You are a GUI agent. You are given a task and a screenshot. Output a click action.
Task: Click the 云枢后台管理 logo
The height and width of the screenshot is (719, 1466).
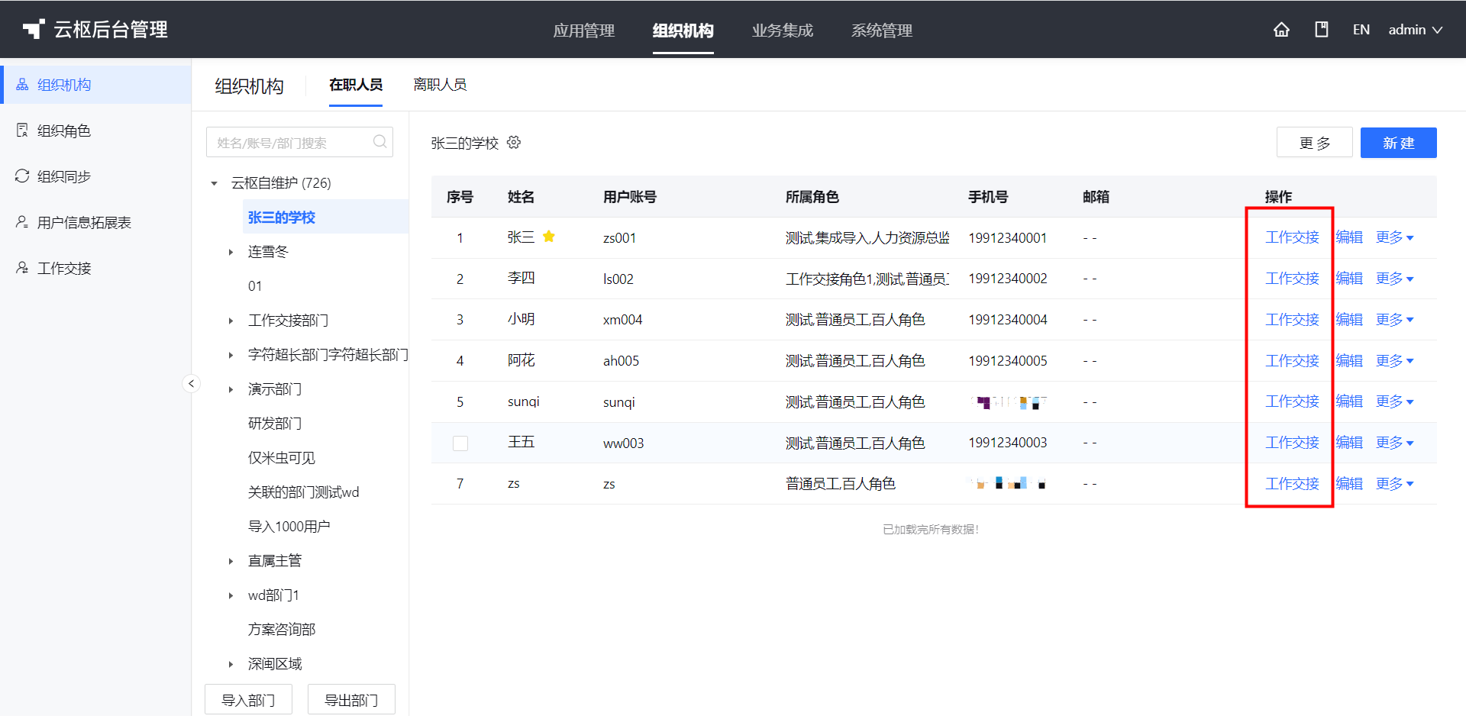point(95,30)
